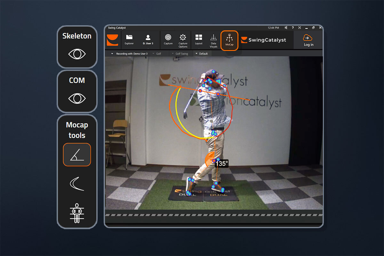Image resolution: width=384 pixels, height=256 pixels.
Task: Open Capture Options gear
Action: [183, 37]
